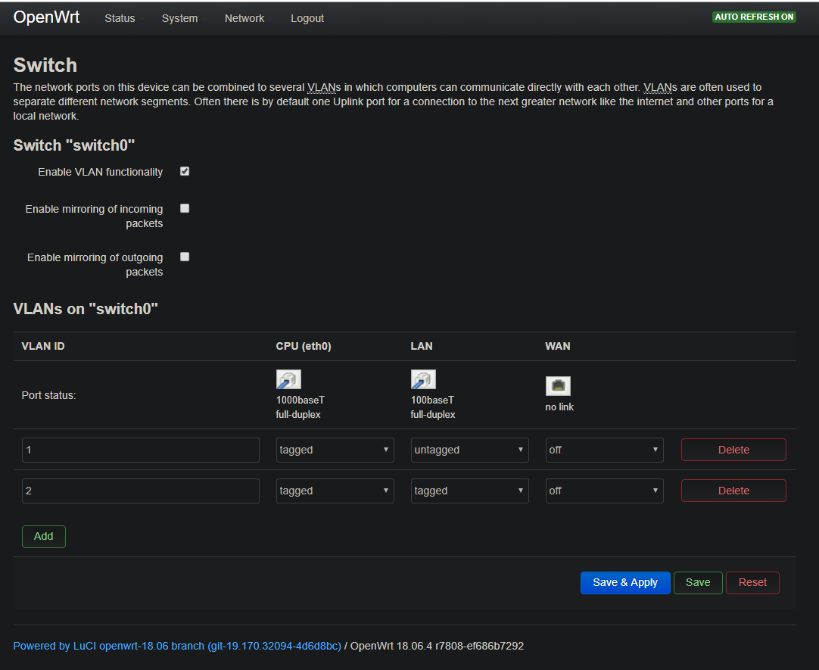Open CPU dropdown for VLAN 2

tap(335, 491)
